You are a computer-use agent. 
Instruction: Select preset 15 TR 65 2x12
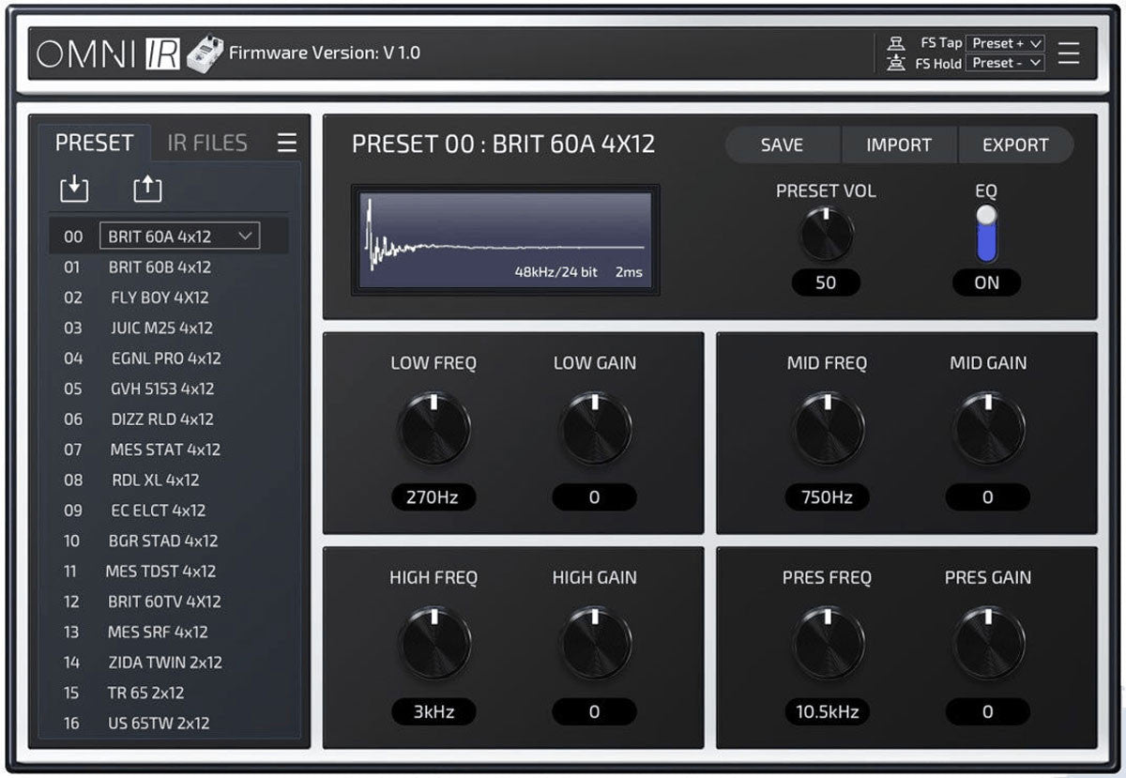tap(169, 693)
